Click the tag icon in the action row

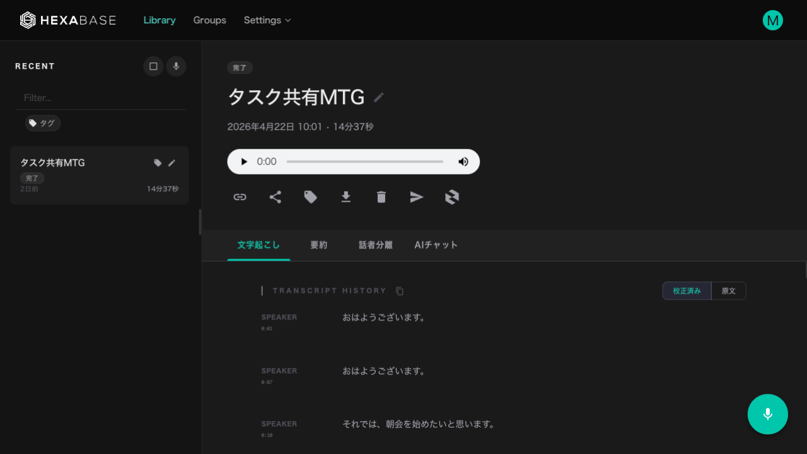311,197
